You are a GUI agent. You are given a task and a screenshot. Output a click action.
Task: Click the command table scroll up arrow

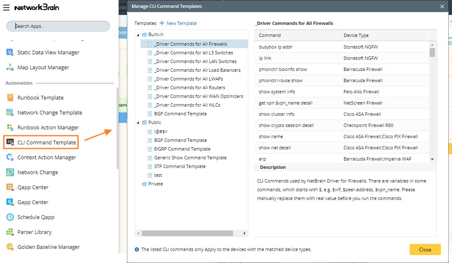click(x=432, y=45)
